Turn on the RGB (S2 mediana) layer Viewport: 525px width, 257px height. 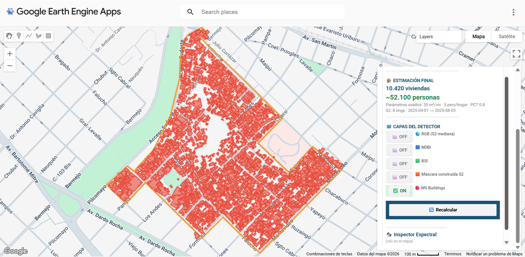coord(399,137)
